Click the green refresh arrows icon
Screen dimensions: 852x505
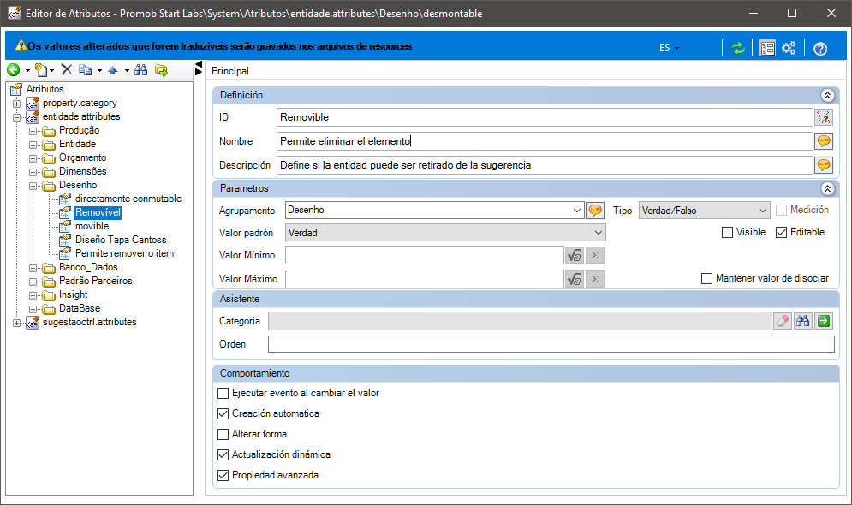pyautogui.click(x=737, y=48)
